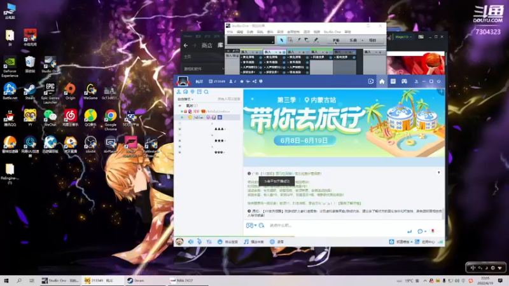
Task: Open the video broadcast icon in YY header
Action: 371,81
